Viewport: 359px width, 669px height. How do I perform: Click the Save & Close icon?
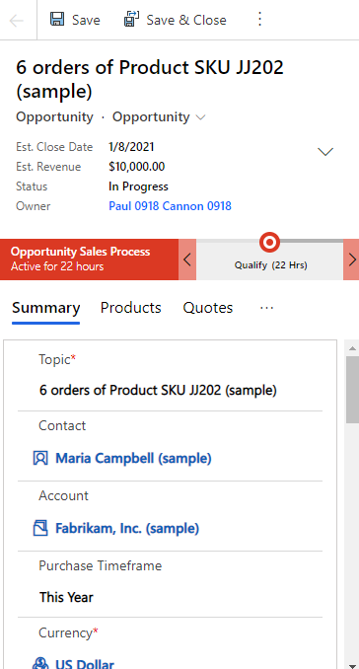pos(131,19)
